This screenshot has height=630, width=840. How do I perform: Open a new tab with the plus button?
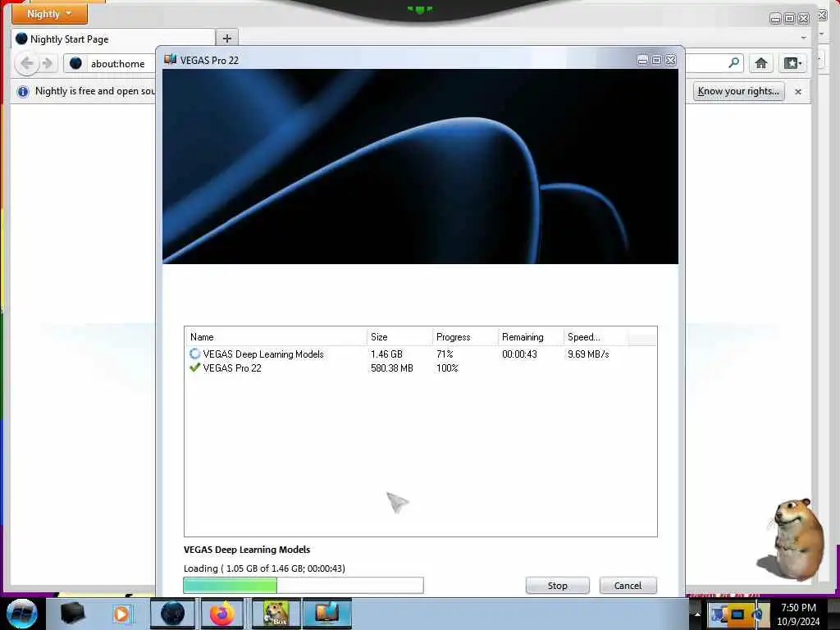tap(226, 39)
